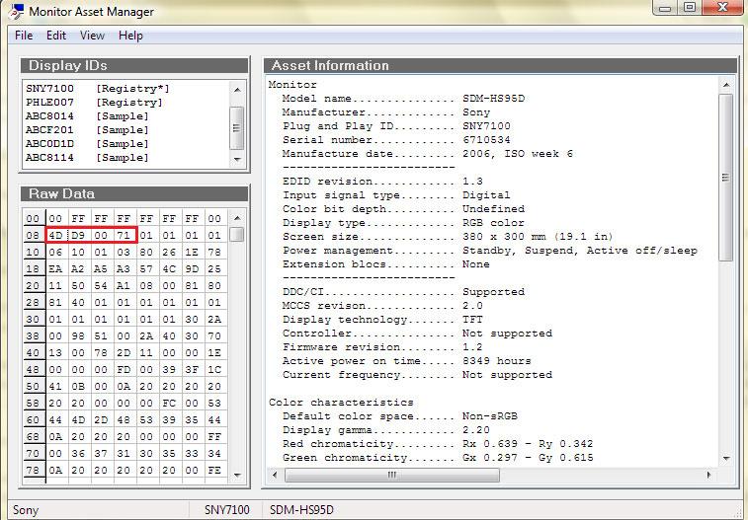Click Display gamma value 2.20

coord(476,430)
